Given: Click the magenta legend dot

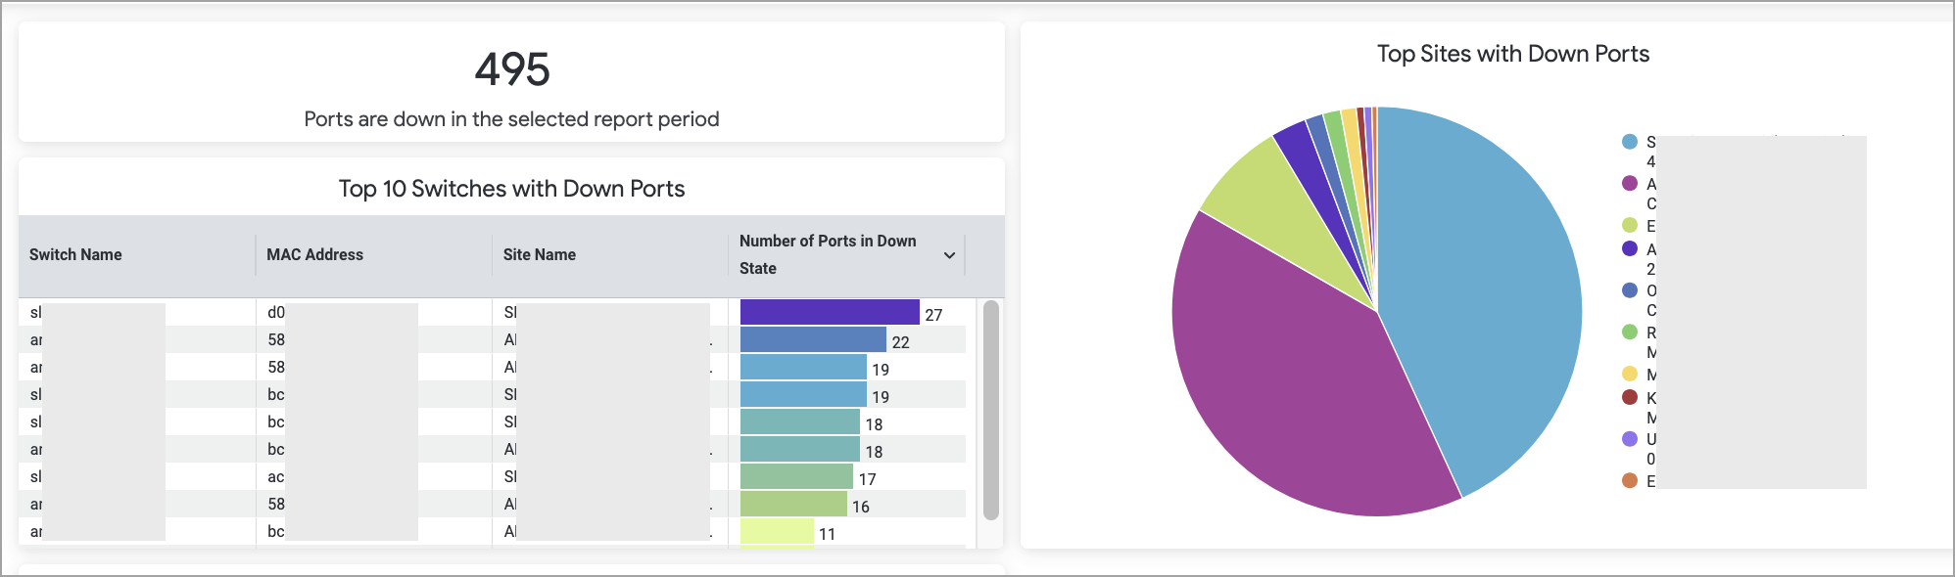Looking at the screenshot, I should click(1630, 183).
